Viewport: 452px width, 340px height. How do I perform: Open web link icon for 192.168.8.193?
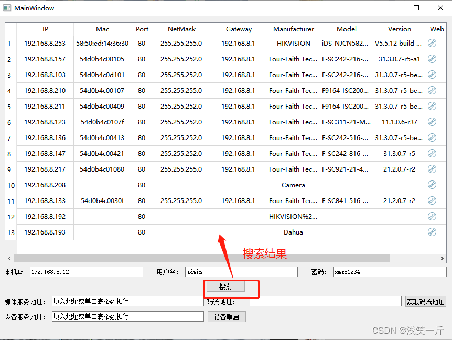(432, 232)
